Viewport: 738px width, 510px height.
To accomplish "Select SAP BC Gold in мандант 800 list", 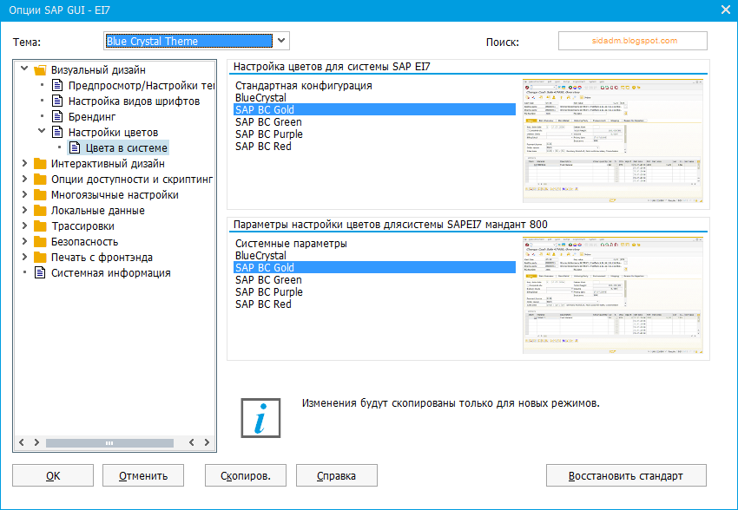I will point(375,267).
